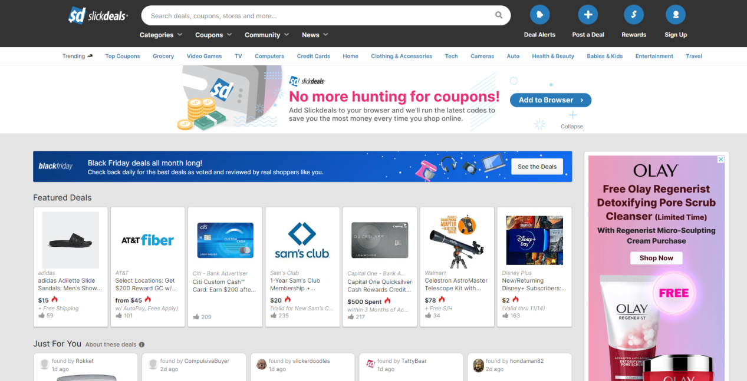Viewport: 747px width, 381px height.
Task: Open the Post a Deal plus icon
Action: [588, 15]
